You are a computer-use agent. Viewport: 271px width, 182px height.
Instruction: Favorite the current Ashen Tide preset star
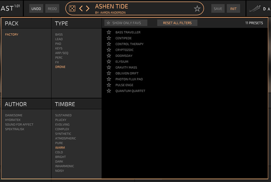click(197, 8)
